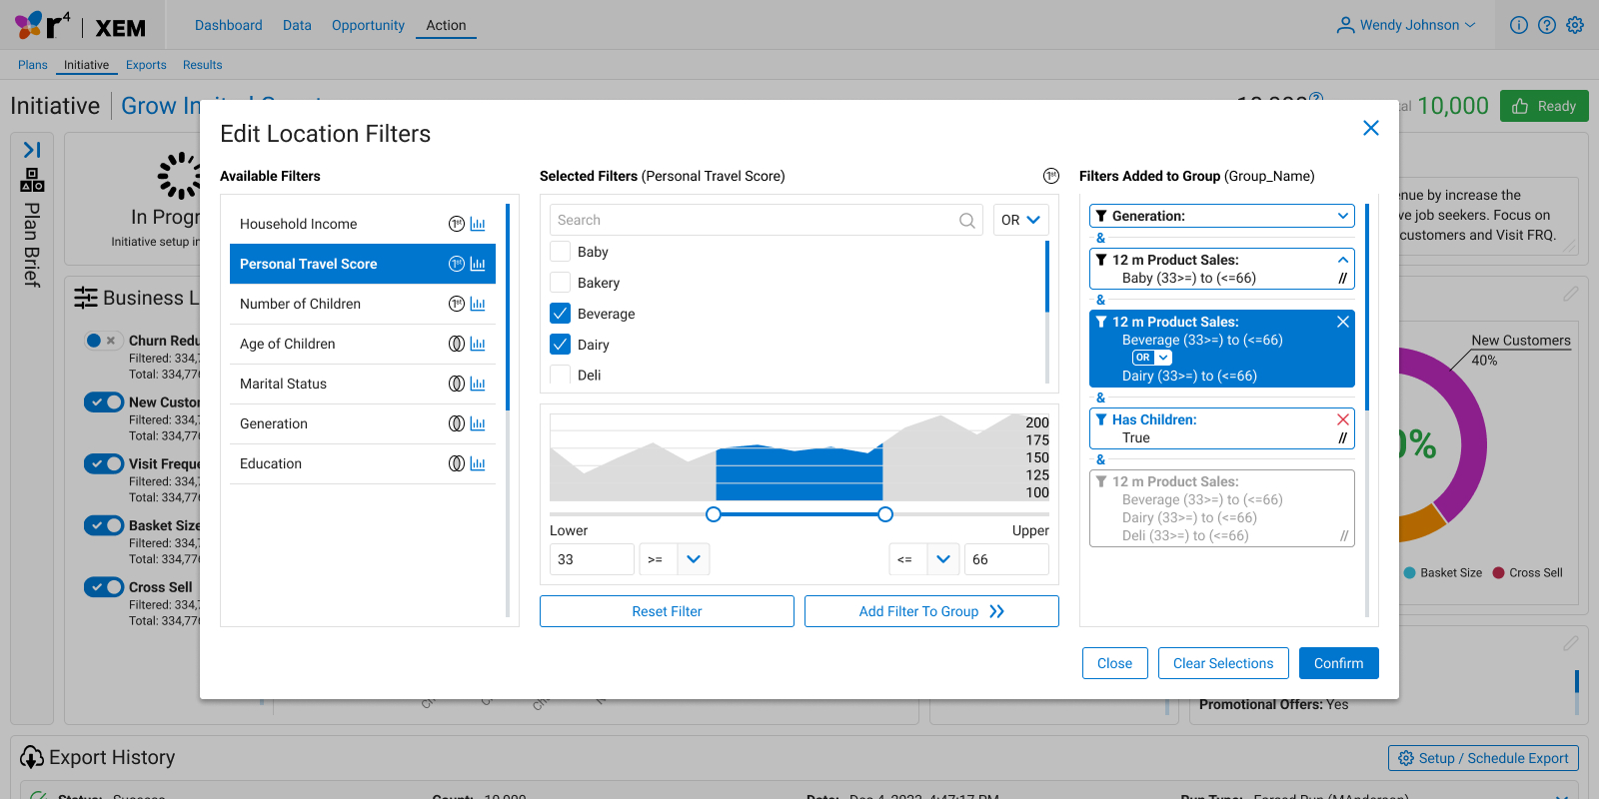This screenshot has height=799, width=1599.
Task: Click the r4 XEM logo
Action: (x=80, y=26)
